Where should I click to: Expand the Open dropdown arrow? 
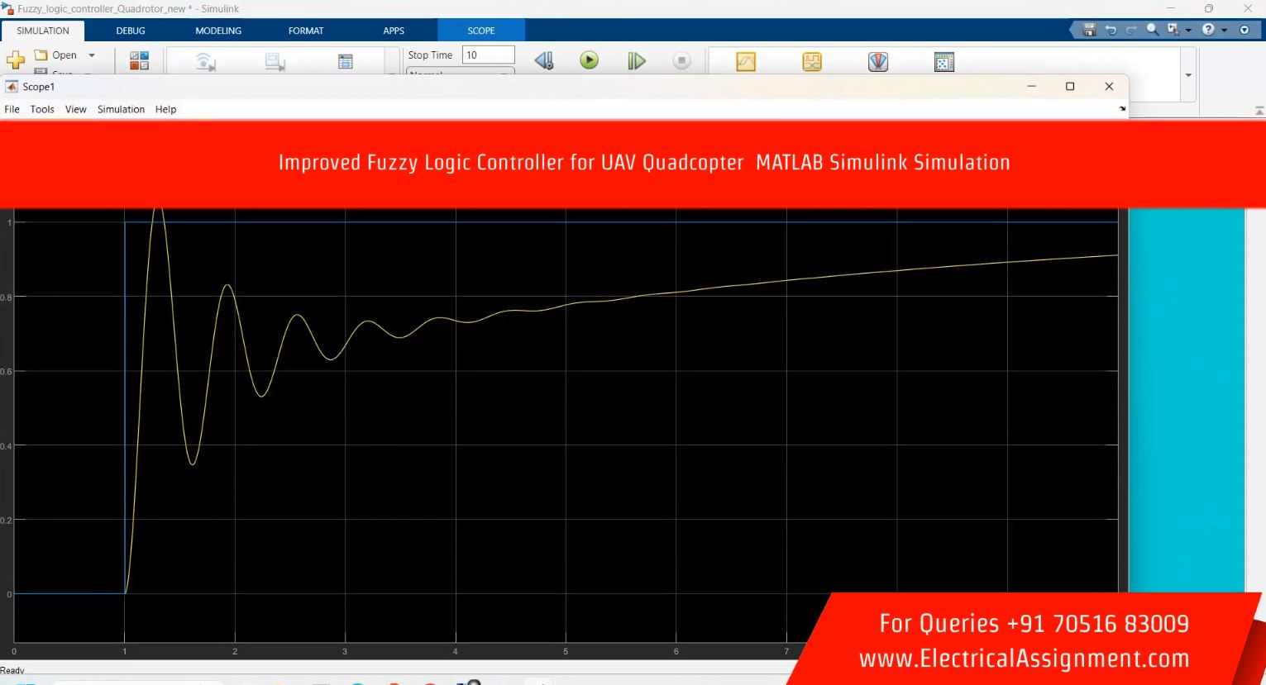(x=92, y=55)
